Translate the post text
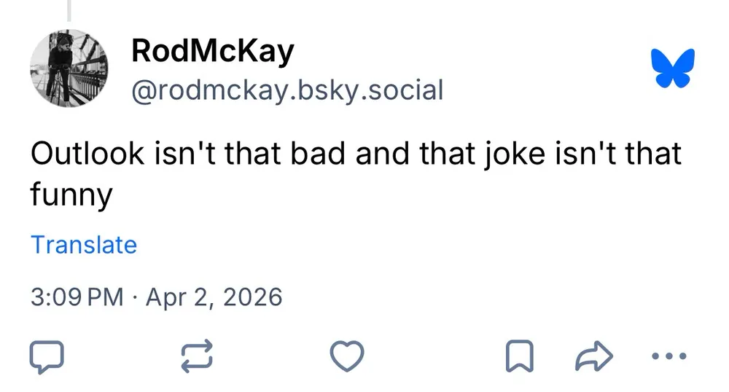The image size is (729, 392). (x=84, y=245)
